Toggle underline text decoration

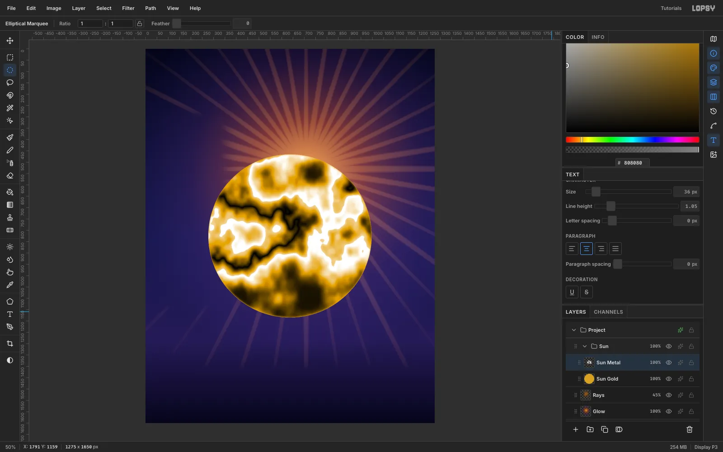click(572, 292)
